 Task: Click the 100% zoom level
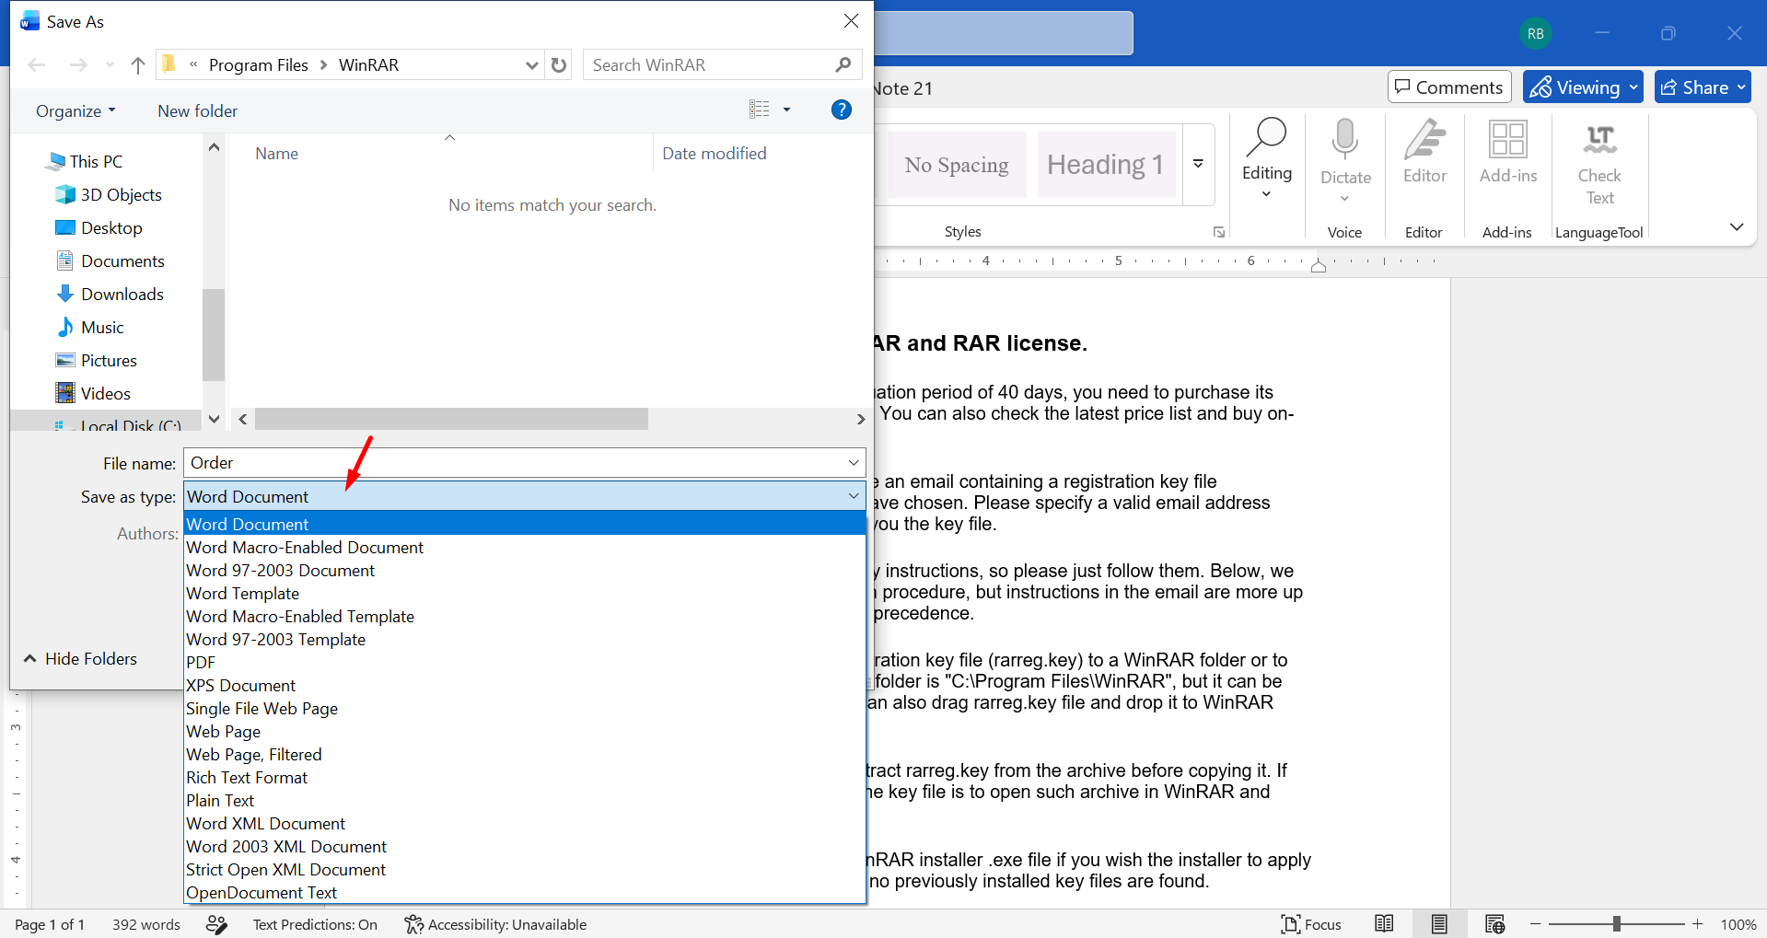(1738, 924)
